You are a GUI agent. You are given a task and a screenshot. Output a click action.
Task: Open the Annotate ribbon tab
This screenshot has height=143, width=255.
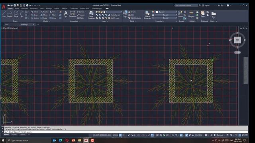24,8
